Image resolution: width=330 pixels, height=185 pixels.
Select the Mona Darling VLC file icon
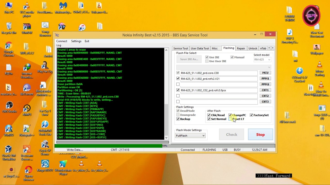(319, 69)
